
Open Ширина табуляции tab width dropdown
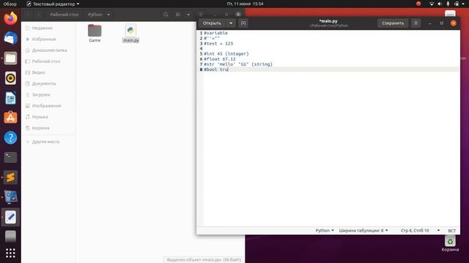363,231
